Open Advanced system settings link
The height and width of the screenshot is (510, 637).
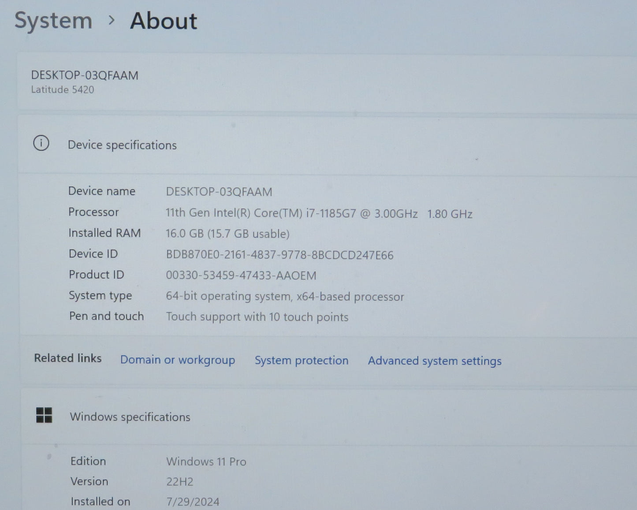pos(435,361)
